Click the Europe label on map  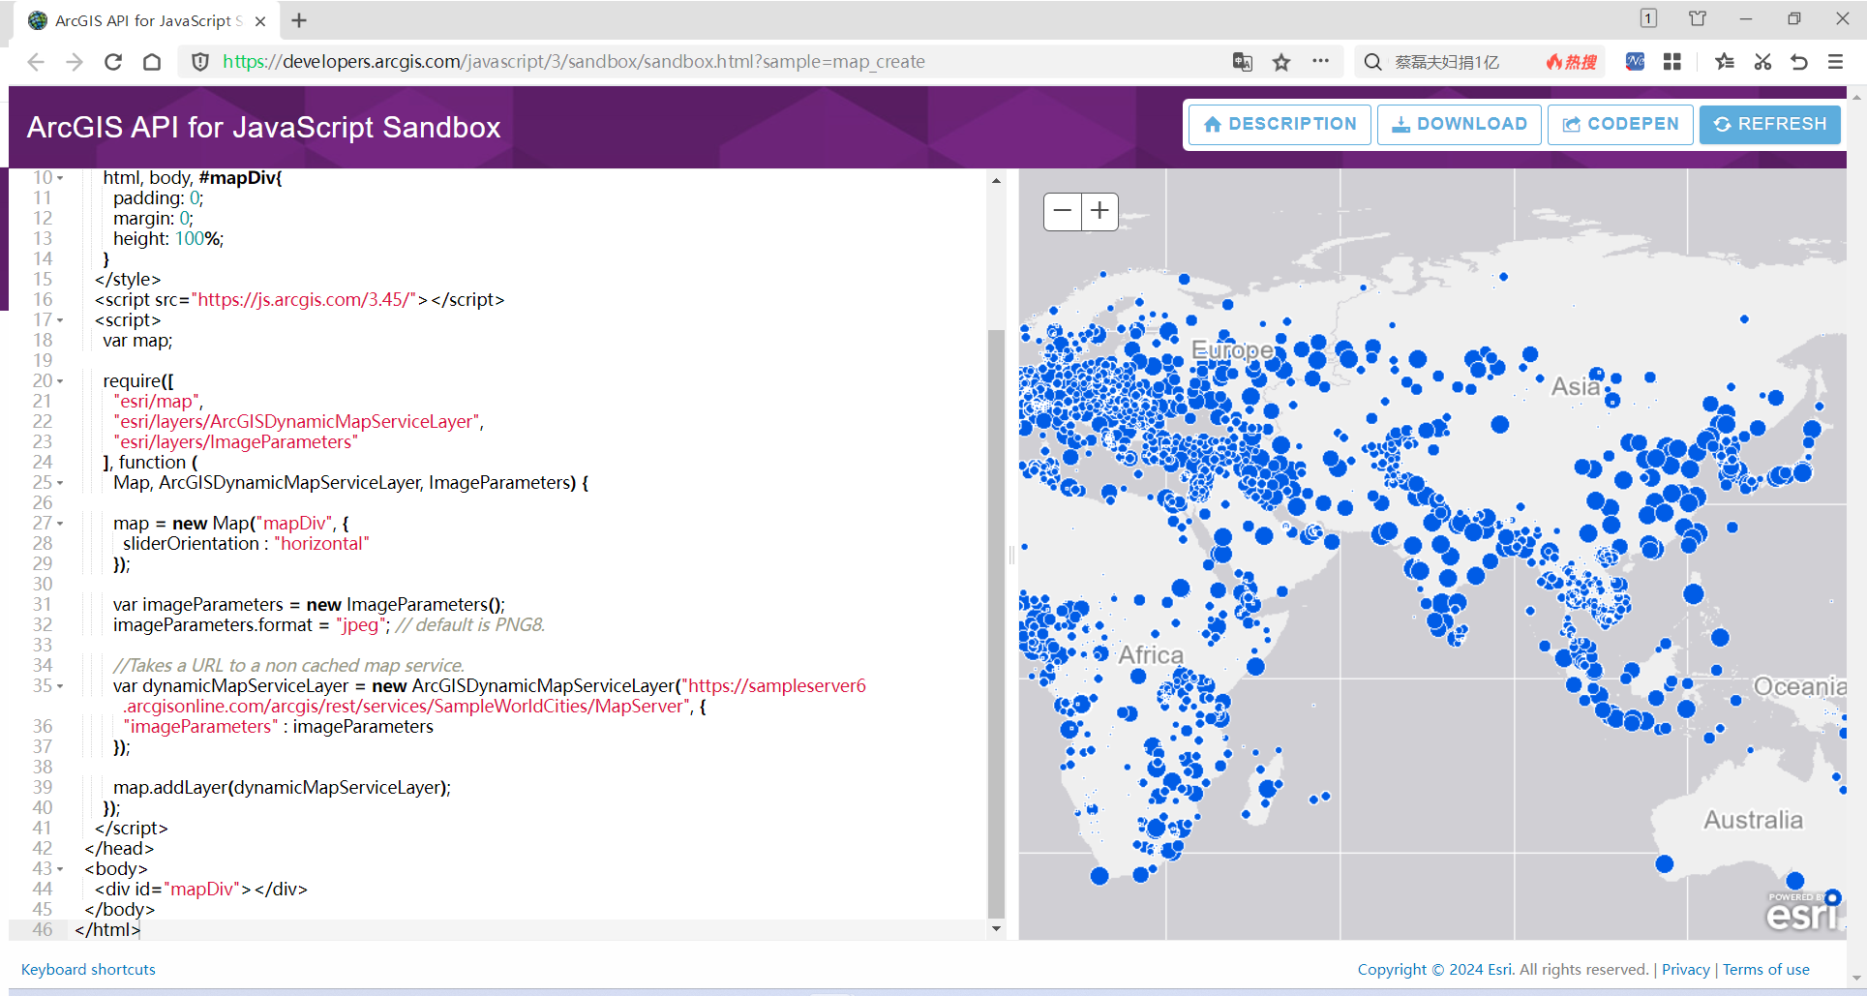point(1232,349)
